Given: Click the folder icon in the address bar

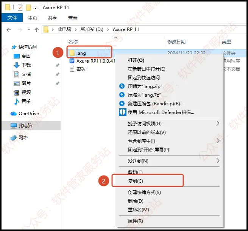Looking at the screenshot, I should (46, 29).
